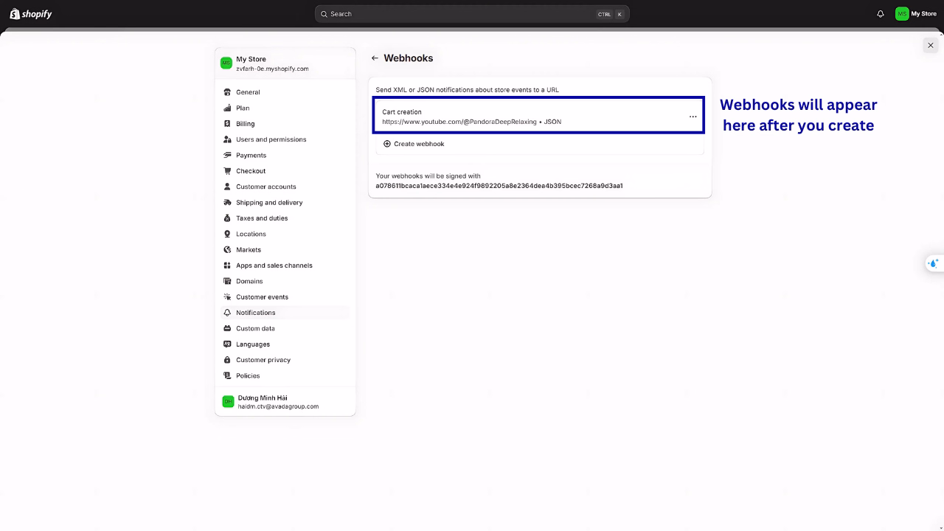
Task: Click the Shopify logo
Action: (x=30, y=14)
